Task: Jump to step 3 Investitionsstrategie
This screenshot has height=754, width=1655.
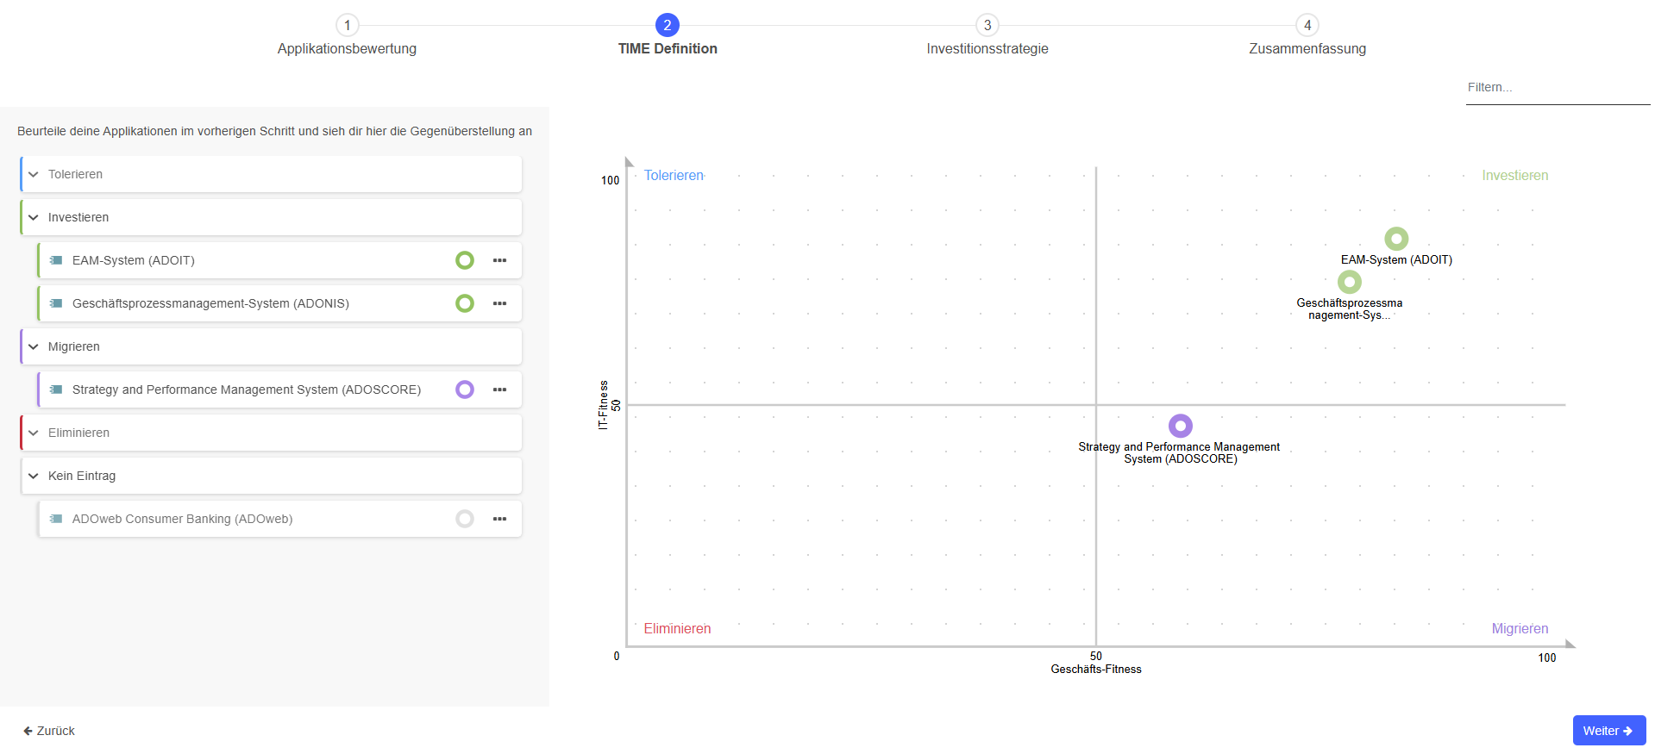Action: [x=987, y=26]
